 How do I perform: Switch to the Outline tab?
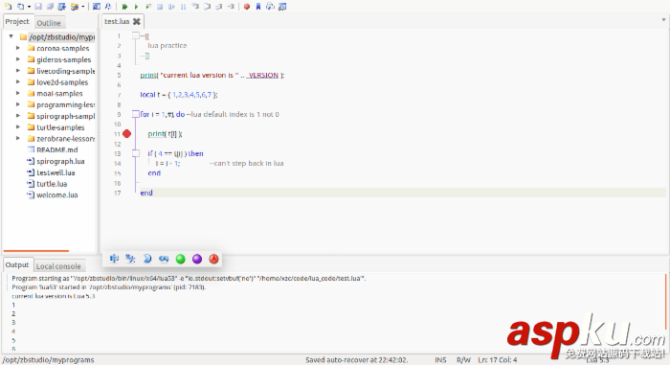coord(49,23)
